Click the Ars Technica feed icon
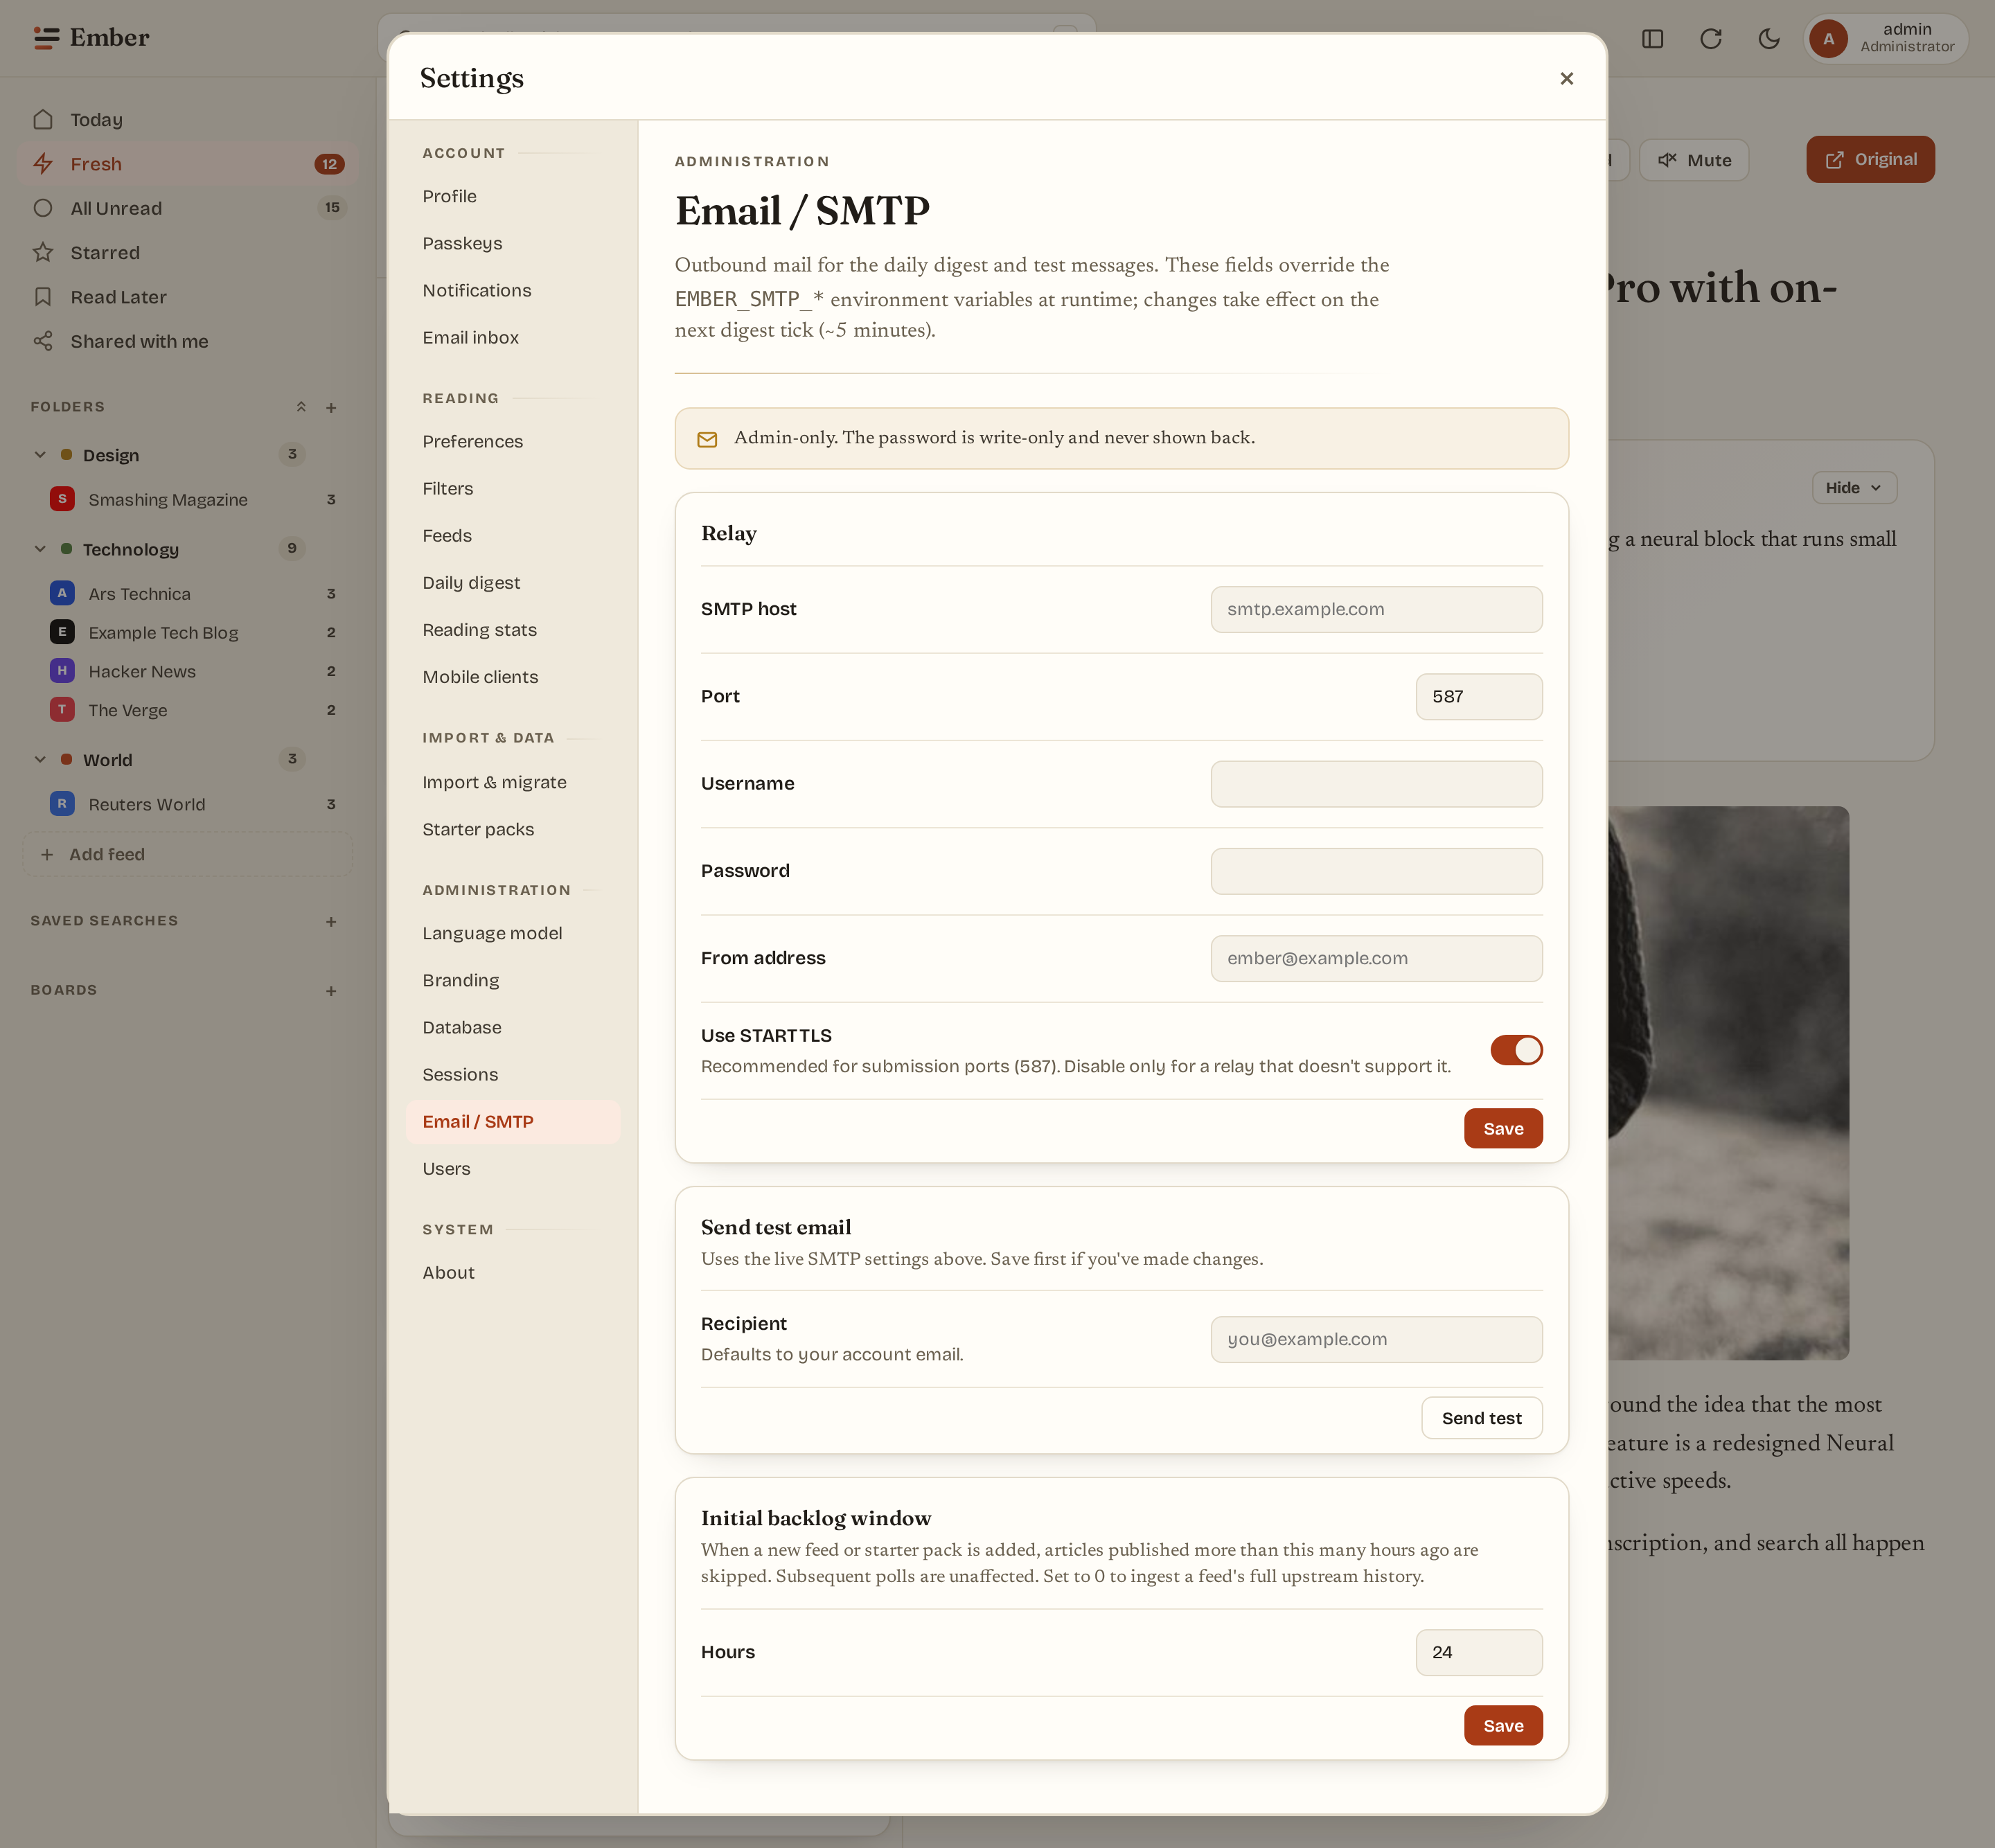 coord(62,593)
